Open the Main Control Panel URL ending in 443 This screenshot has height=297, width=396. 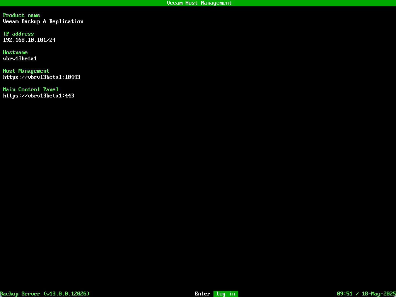pyautogui.click(x=39, y=96)
